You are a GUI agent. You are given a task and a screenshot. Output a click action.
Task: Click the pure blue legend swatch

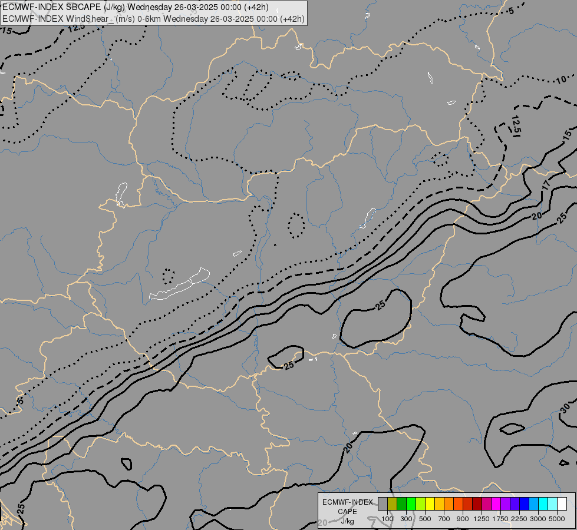(x=524, y=503)
